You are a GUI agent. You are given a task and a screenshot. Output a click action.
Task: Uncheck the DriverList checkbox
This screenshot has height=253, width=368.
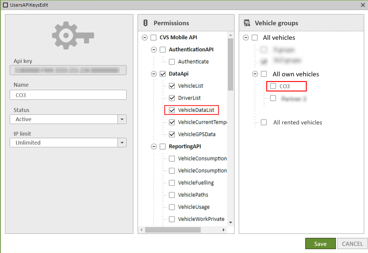[x=172, y=98]
